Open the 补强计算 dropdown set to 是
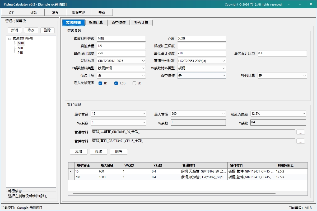317x211 pixels. pyautogui.click(x=282, y=76)
